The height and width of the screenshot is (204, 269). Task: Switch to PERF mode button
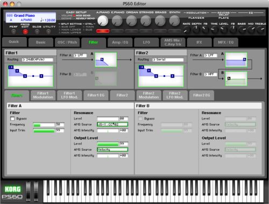(13, 32)
